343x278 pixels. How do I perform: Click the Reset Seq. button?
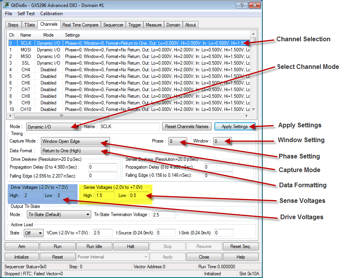pos(240,246)
